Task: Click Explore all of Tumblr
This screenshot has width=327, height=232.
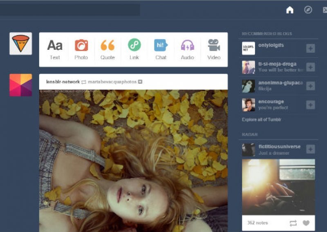Action: point(261,119)
